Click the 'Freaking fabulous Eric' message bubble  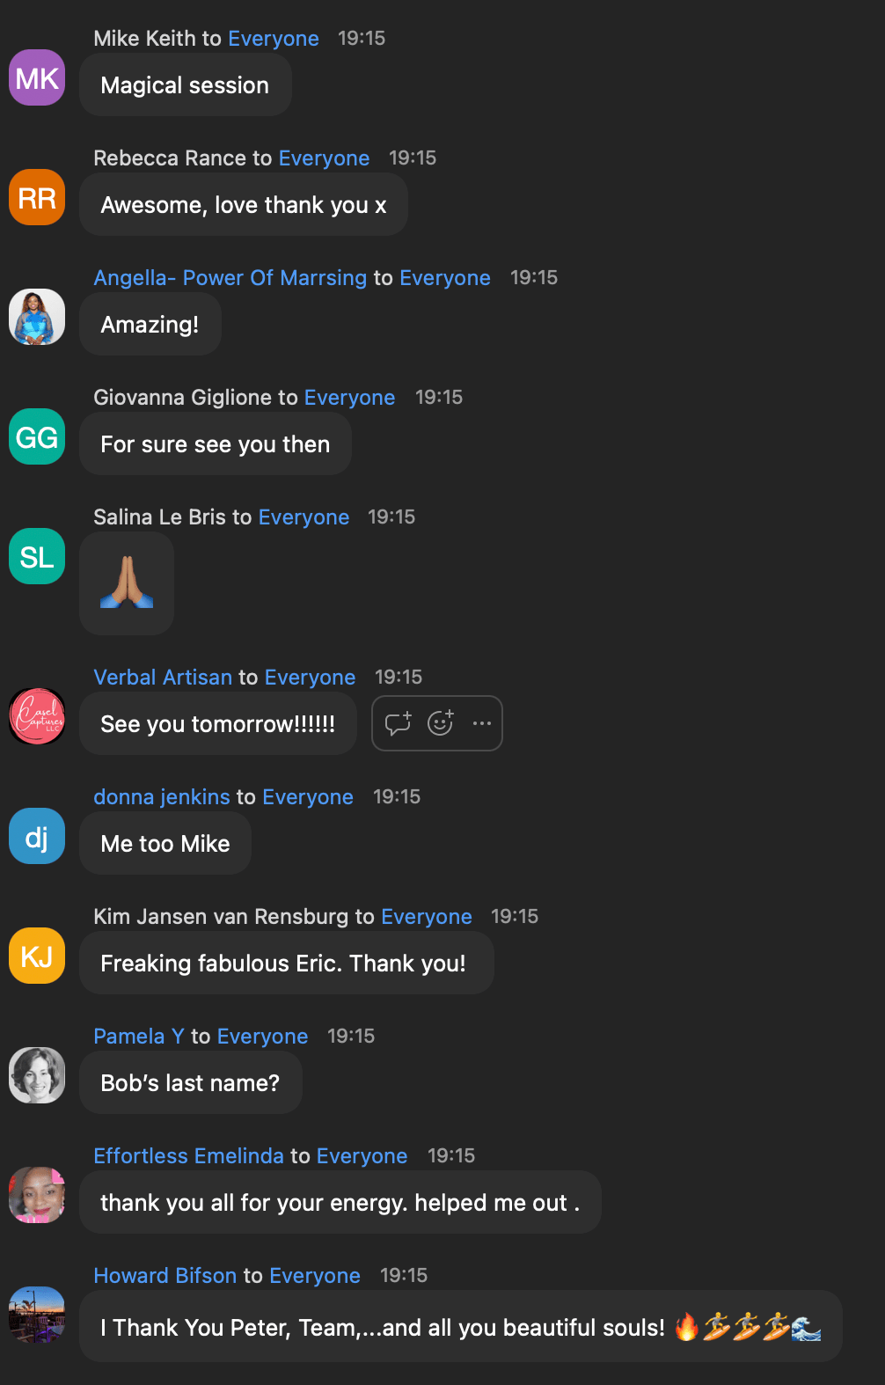[287, 963]
